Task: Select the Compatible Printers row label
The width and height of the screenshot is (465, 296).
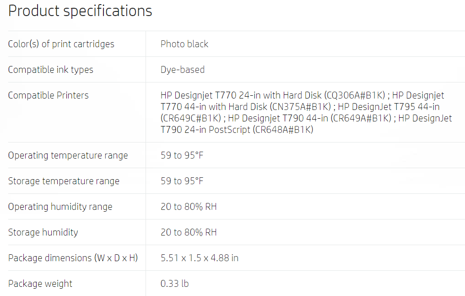Action: pos(49,95)
